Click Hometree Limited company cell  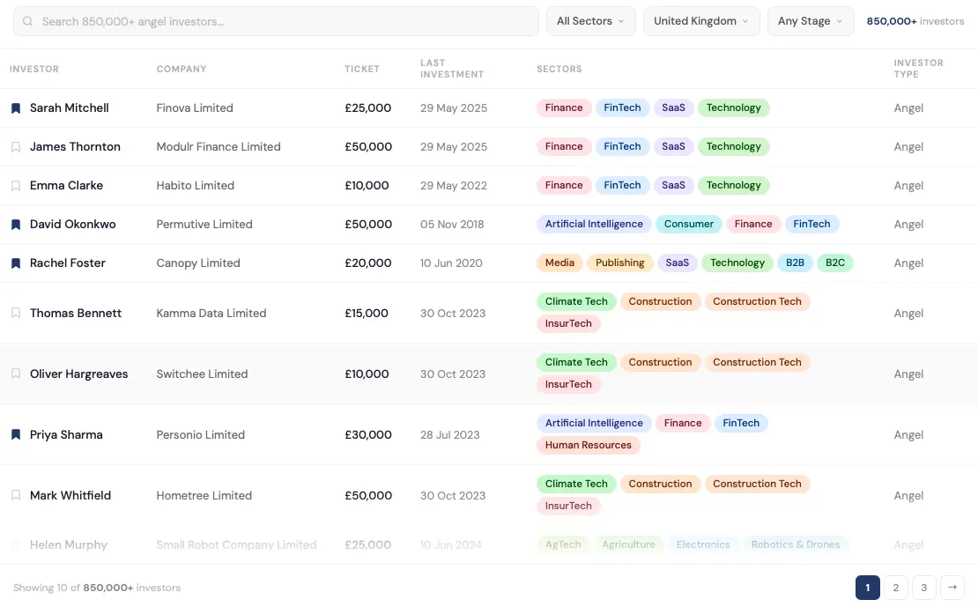[x=204, y=495]
